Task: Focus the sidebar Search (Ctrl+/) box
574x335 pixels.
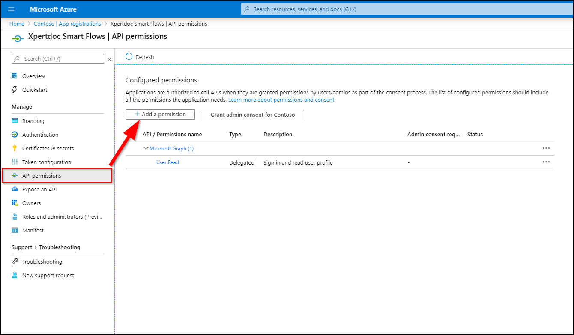Action: [58, 59]
